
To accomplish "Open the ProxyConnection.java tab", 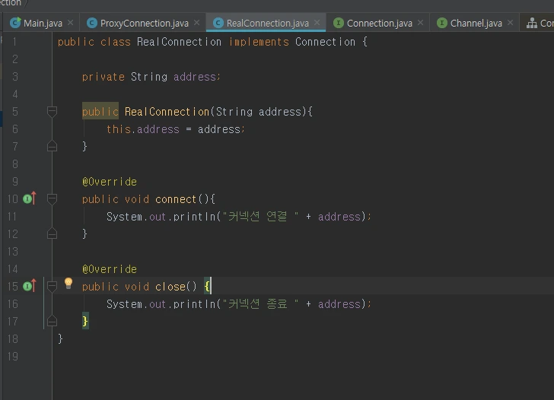I will pos(144,24).
